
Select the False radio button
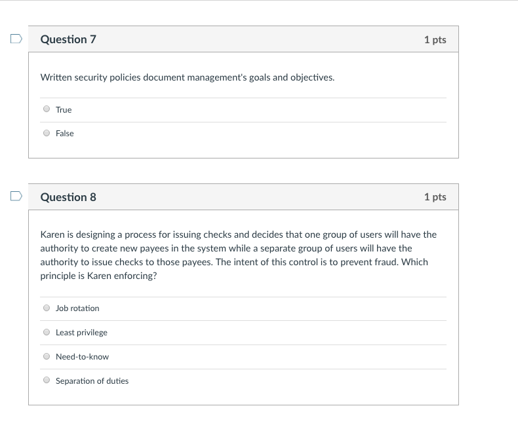(47, 133)
